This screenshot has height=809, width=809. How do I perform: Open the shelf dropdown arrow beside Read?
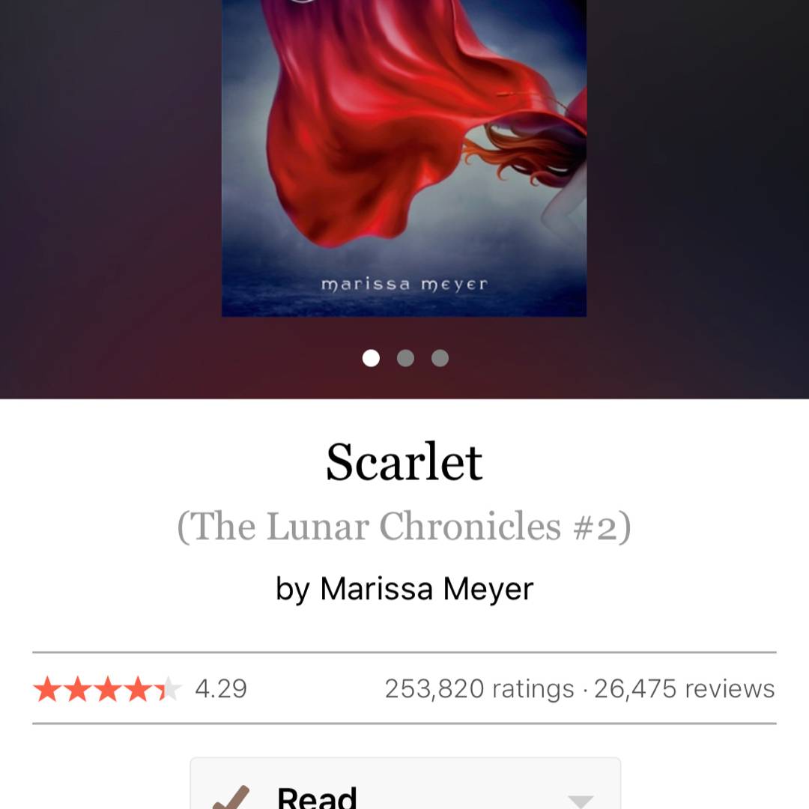coord(581,801)
